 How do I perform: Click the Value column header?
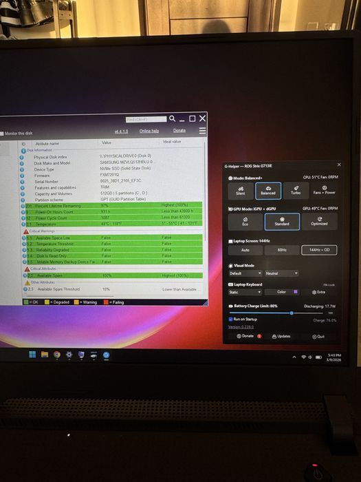(107, 143)
